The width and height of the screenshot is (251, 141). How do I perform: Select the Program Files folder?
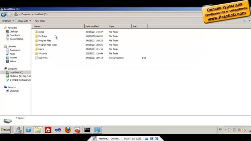[43, 41]
